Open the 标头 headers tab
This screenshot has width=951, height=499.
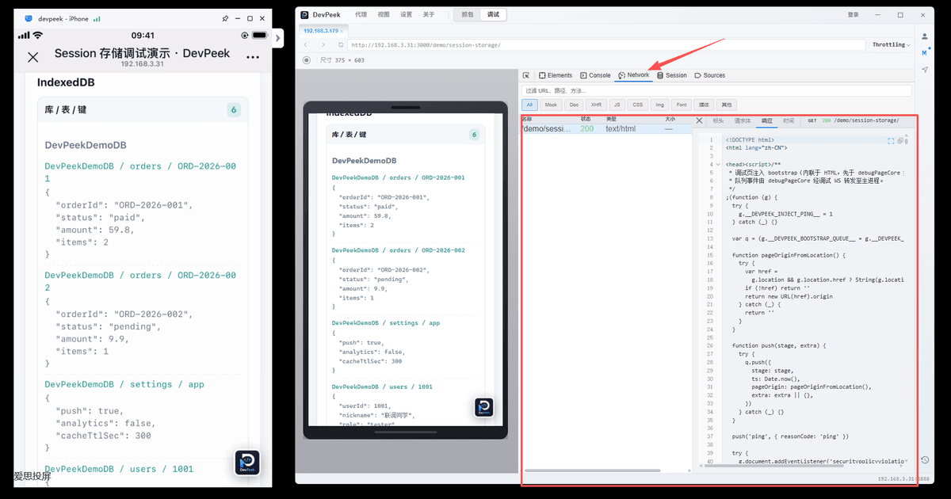click(718, 121)
